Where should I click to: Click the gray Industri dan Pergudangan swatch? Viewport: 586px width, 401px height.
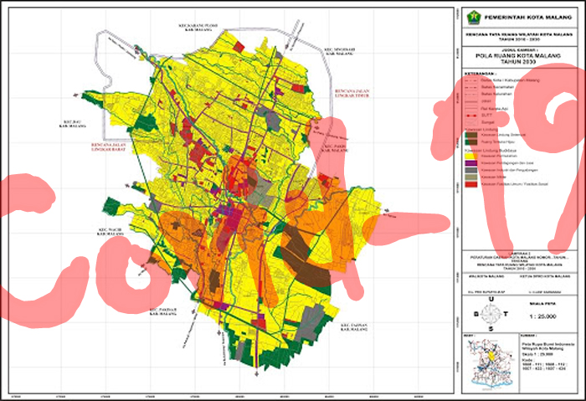click(471, 170)
